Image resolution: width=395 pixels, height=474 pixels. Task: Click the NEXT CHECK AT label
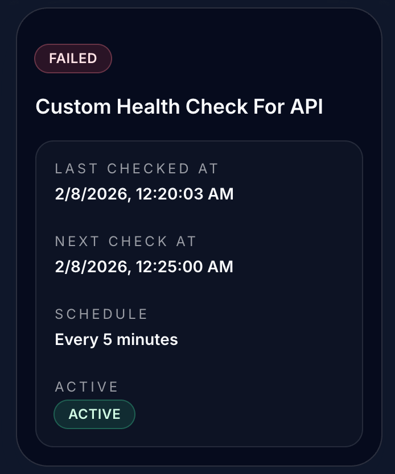click(x=126, y=241)
